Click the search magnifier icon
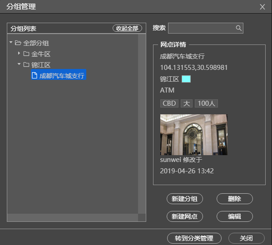The image size is (272, 245). (x=239, y=28)
